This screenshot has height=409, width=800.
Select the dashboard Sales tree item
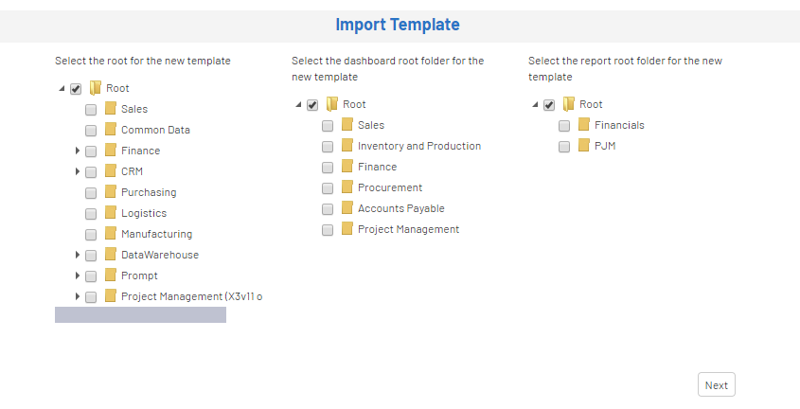pos(371,125)
